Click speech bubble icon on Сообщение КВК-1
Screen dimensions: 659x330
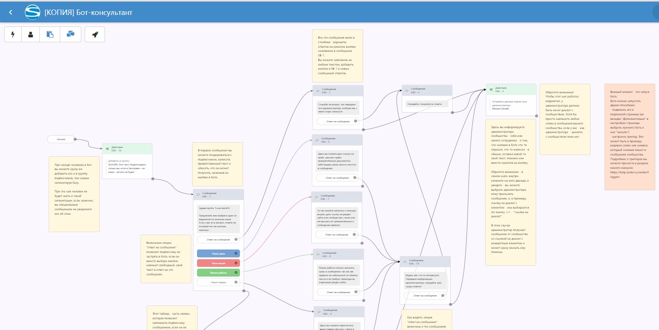pos(198,195)
